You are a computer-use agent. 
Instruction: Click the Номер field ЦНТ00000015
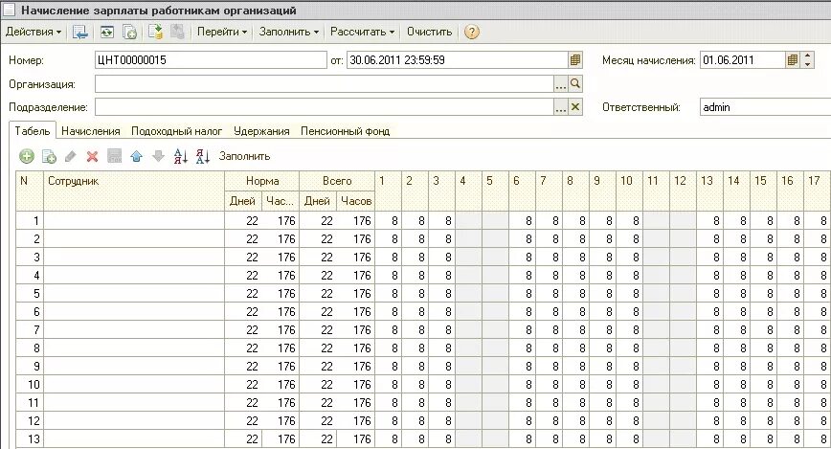tap(211, 60)
